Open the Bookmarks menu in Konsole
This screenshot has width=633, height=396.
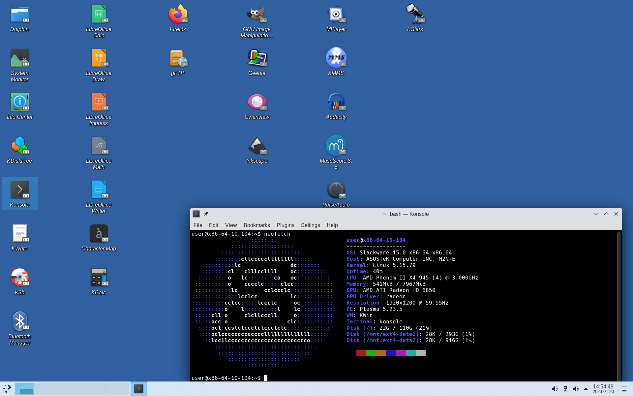pos(256,225)
